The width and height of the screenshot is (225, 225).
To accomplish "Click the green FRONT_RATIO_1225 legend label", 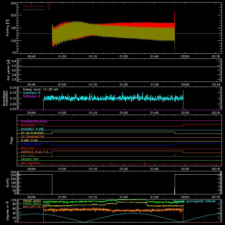I will (x=36, y=204).
